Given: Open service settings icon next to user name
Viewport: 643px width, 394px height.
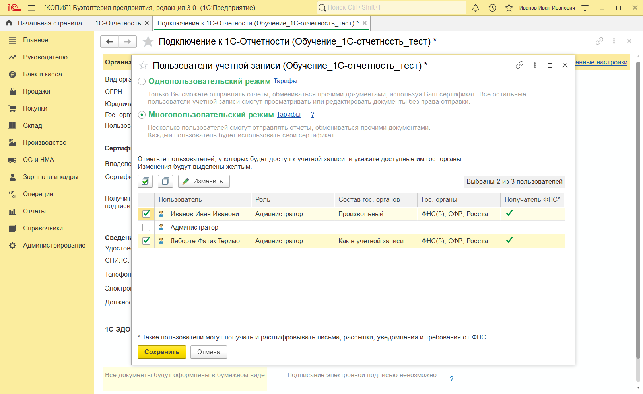Looking at the screenshot, I should [x=585, y=8].
